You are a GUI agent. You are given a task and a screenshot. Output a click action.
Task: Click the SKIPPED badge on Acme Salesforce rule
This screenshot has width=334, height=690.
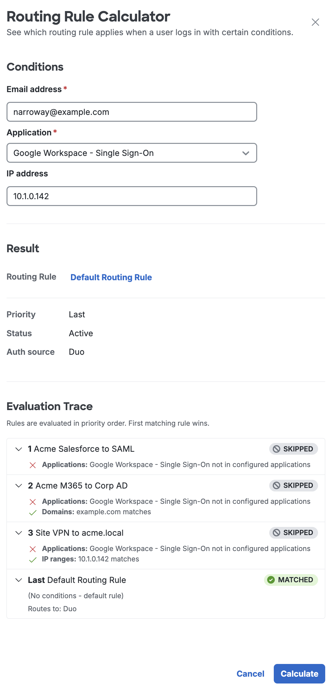tap(293, 449)
